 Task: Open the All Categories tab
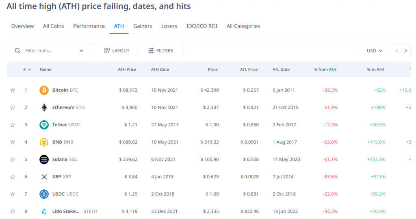tap(243, 26)
